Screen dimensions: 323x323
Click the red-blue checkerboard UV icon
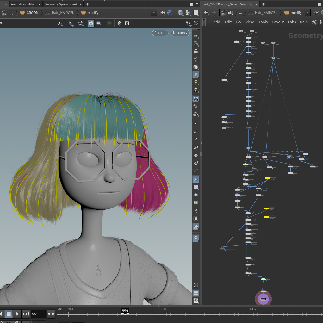point(196,187)
